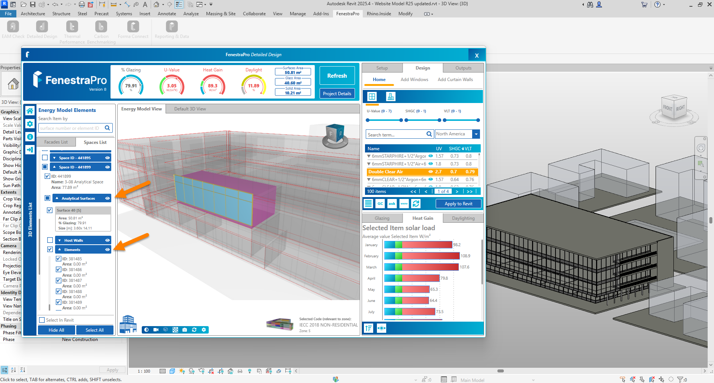Click the GC glazing database icon
Image resolution: width=714 pixels, height=383 pixels.
380,203
